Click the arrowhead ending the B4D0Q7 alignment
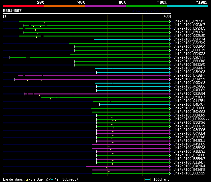The width and height of the screenshot is (211, 182). pos(170,105)
